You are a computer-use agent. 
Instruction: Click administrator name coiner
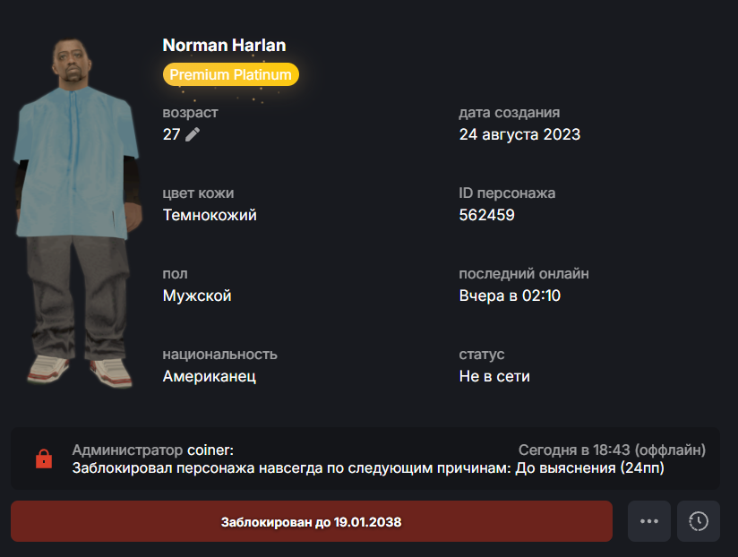click(209, 450)
